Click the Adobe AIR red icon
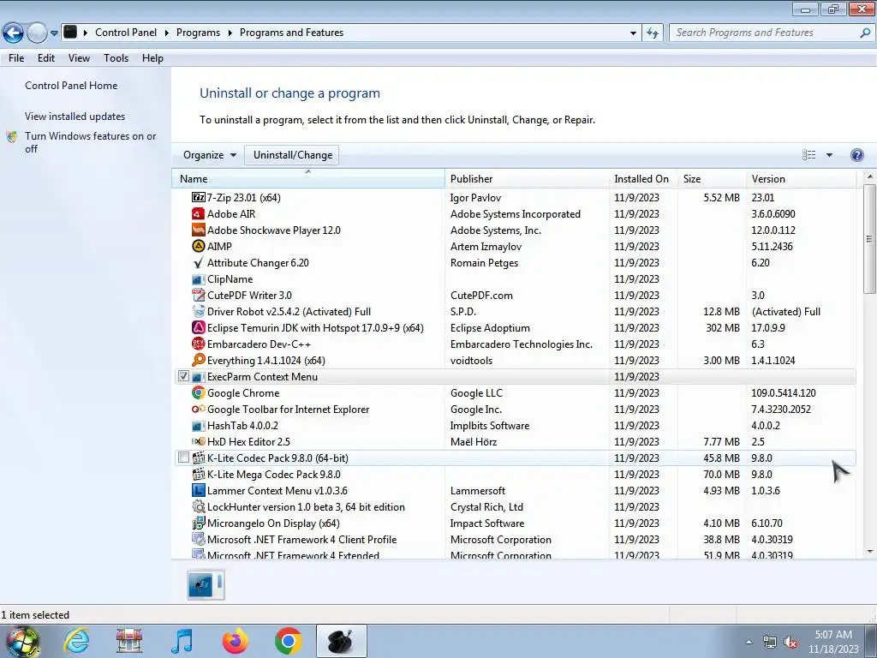This screenshot has width=877, height=658. pyautogui.click(x=198, y=213)
